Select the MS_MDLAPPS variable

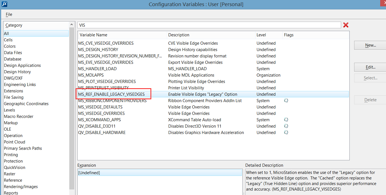coord(91,75)
